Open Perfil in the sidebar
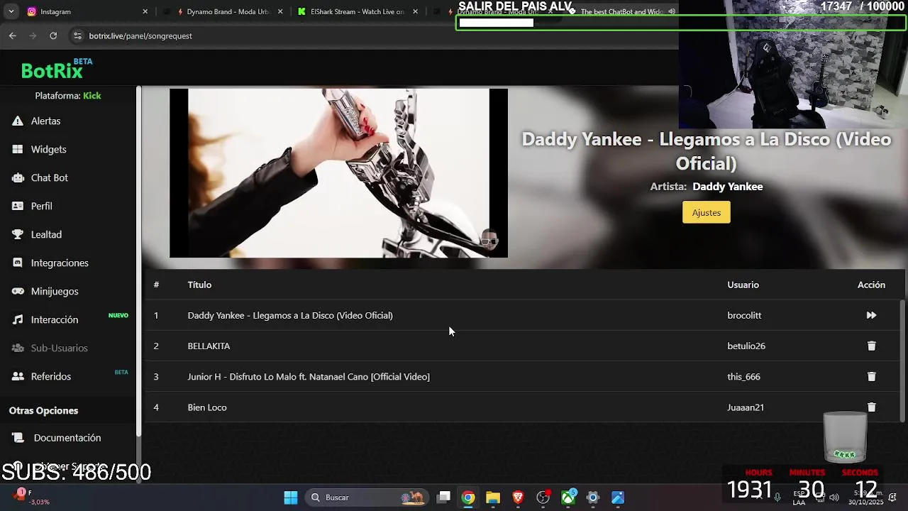 point(41,207)
